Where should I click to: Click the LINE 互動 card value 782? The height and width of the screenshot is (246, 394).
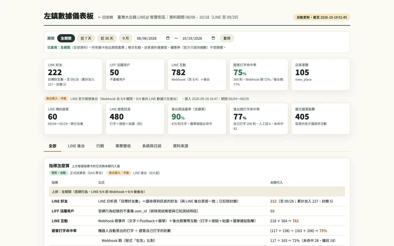pos(178,72)
